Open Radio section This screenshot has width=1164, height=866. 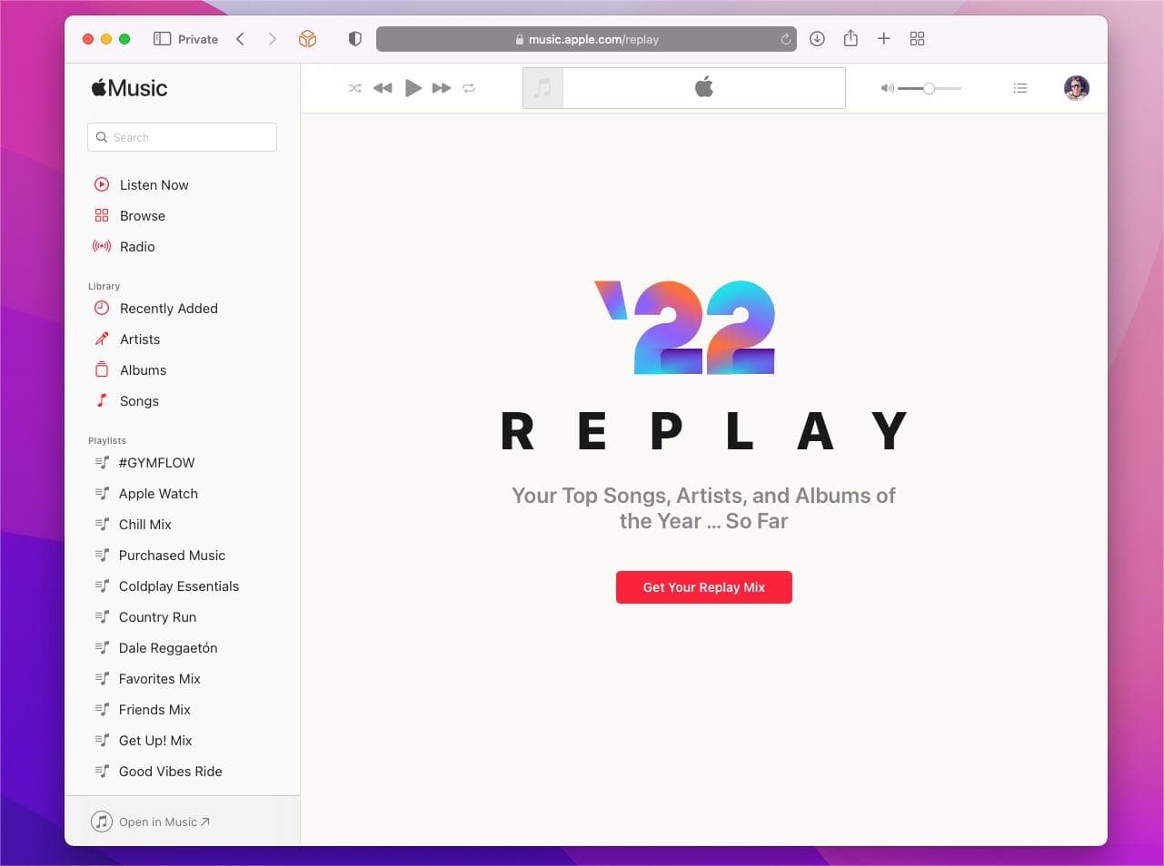click(124, 247)
